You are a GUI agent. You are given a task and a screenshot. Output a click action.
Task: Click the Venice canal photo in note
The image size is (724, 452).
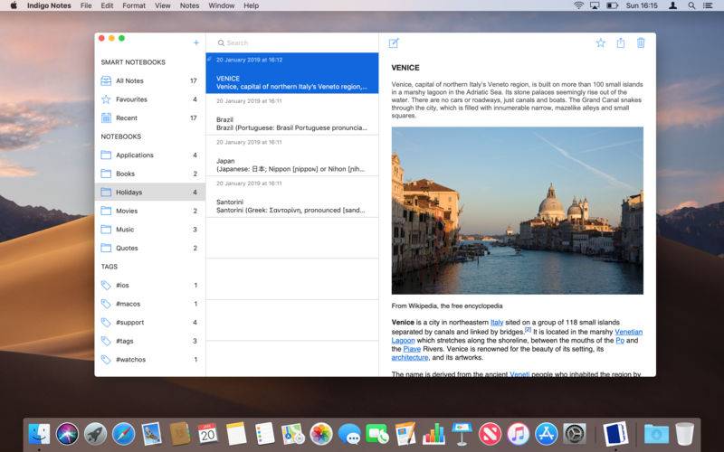pyautogui.click(x=517, y=211)
